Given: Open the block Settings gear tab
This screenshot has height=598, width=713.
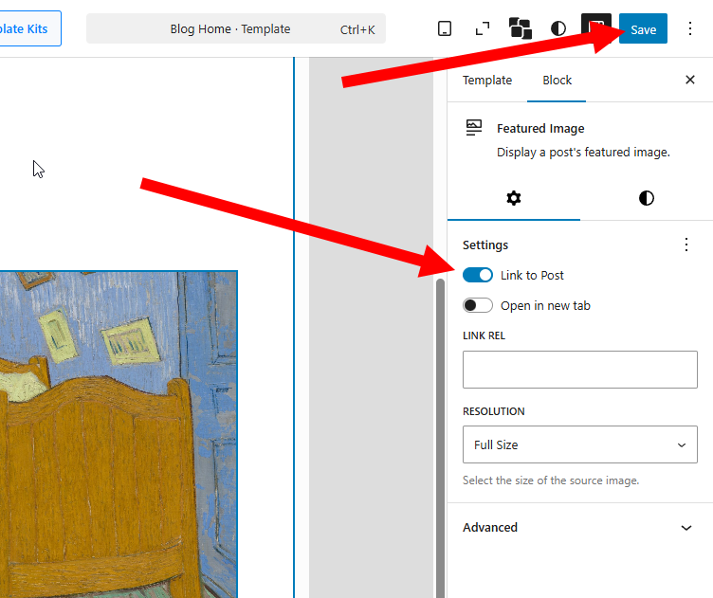Looking at the screenshot, I should pos(514,198).
